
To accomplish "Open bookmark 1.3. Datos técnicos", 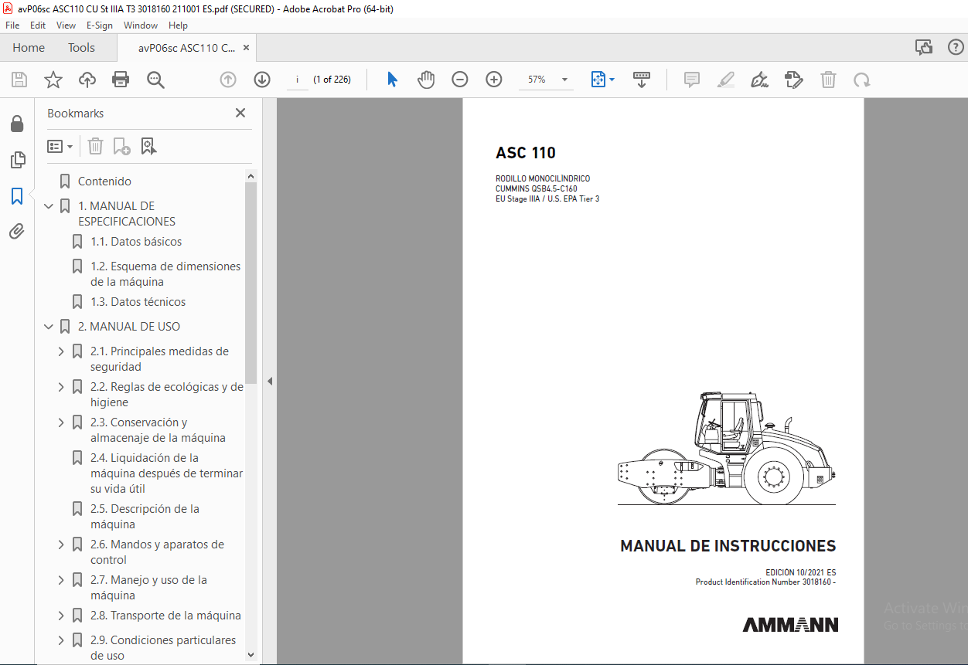I will [138, 302].
